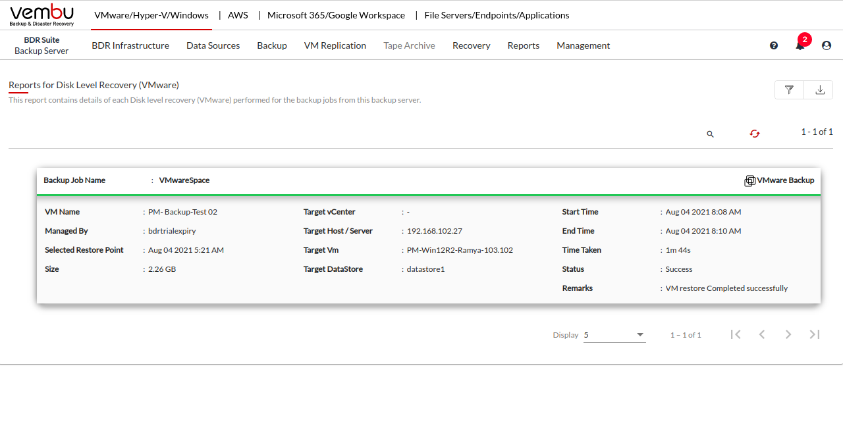Click start time Aug 04 2021 8:08 AM
Viewport: 843px width, 441px height.
pos(703,212)
